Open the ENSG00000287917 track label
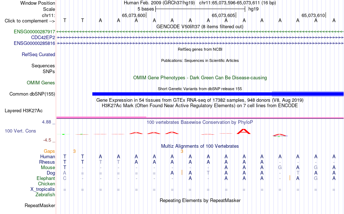The height and width of the screenshot is (214, 344). pos(34,32)
